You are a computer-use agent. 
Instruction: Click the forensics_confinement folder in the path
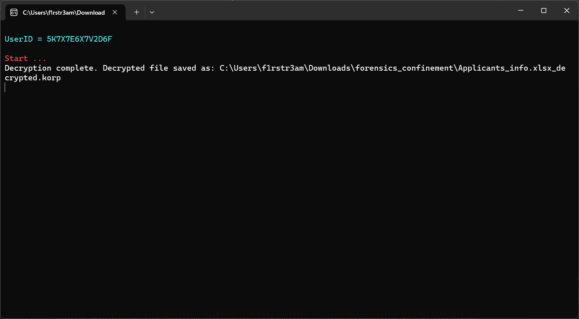point(404,68)
